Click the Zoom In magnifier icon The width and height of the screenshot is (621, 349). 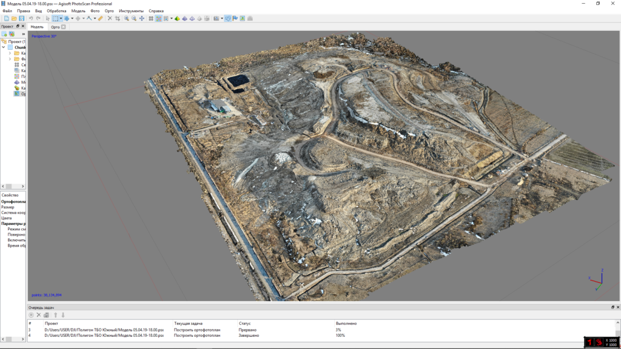[126, 19]
